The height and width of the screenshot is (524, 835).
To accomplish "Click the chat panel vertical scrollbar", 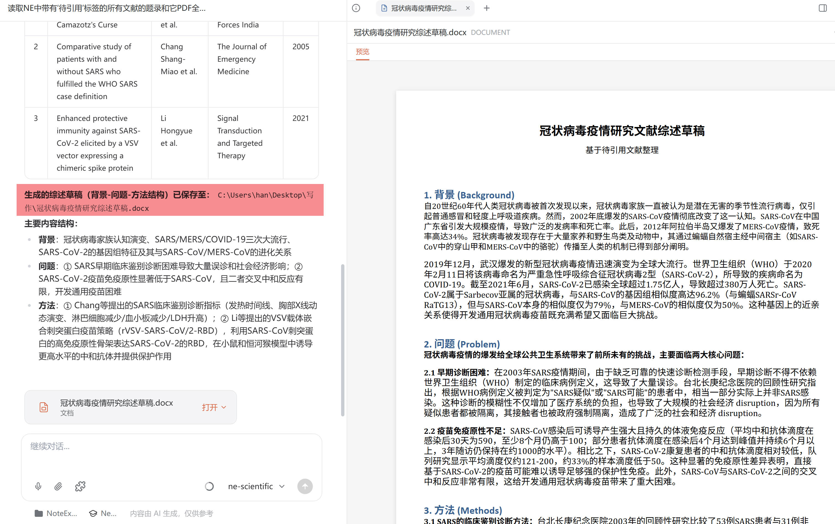I will coord(342,340).
